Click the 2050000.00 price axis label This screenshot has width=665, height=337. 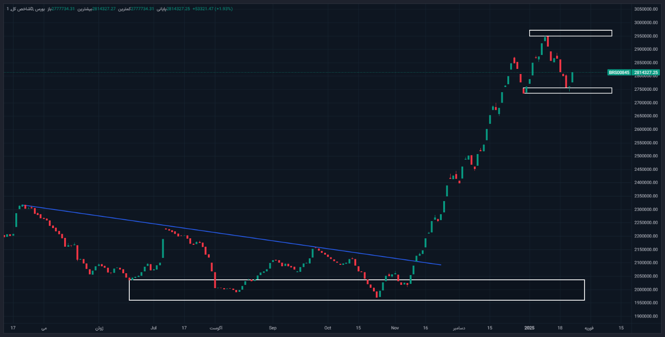pyautogui.click(x=646, y=276)
